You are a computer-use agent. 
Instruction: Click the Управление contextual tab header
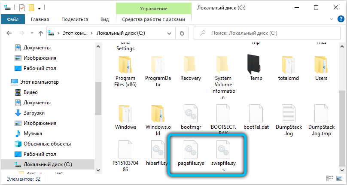pos(154,9)
